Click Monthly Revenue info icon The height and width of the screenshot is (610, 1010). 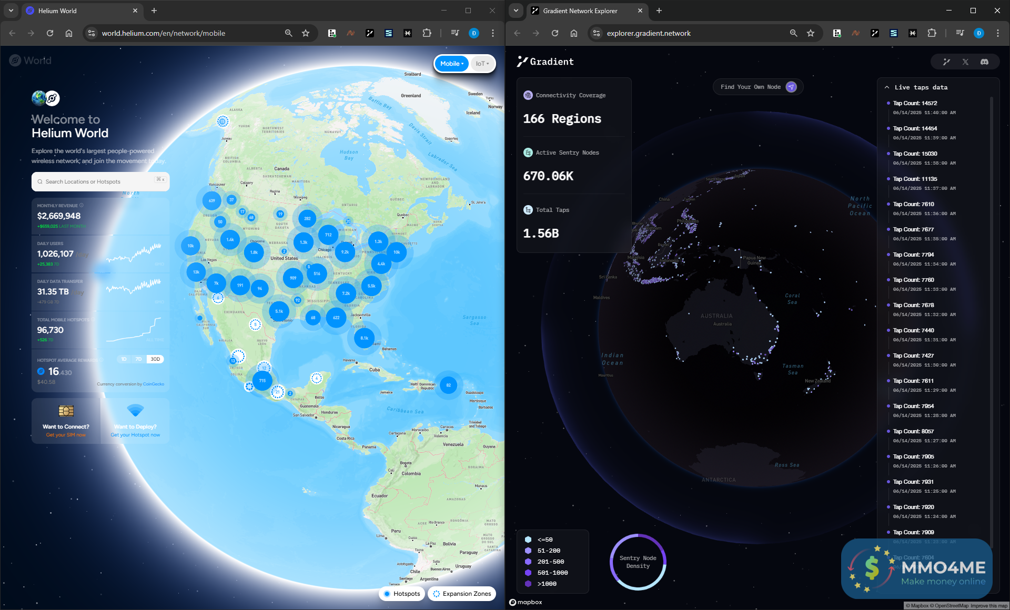82,206
